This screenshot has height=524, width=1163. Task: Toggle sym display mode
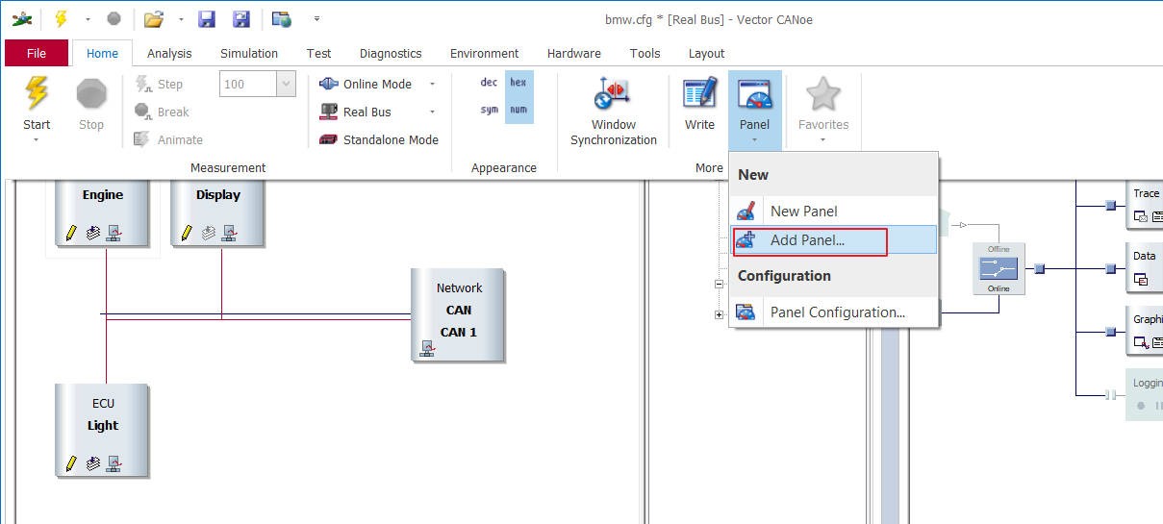coord(490,110)
